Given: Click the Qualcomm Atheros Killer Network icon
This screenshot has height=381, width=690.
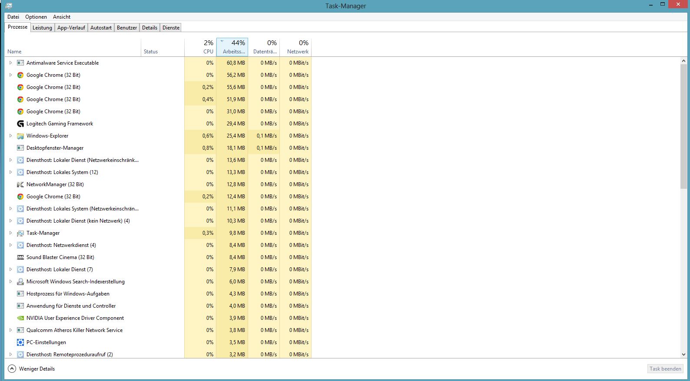Looking at the screenshot, I should (20, 330).
